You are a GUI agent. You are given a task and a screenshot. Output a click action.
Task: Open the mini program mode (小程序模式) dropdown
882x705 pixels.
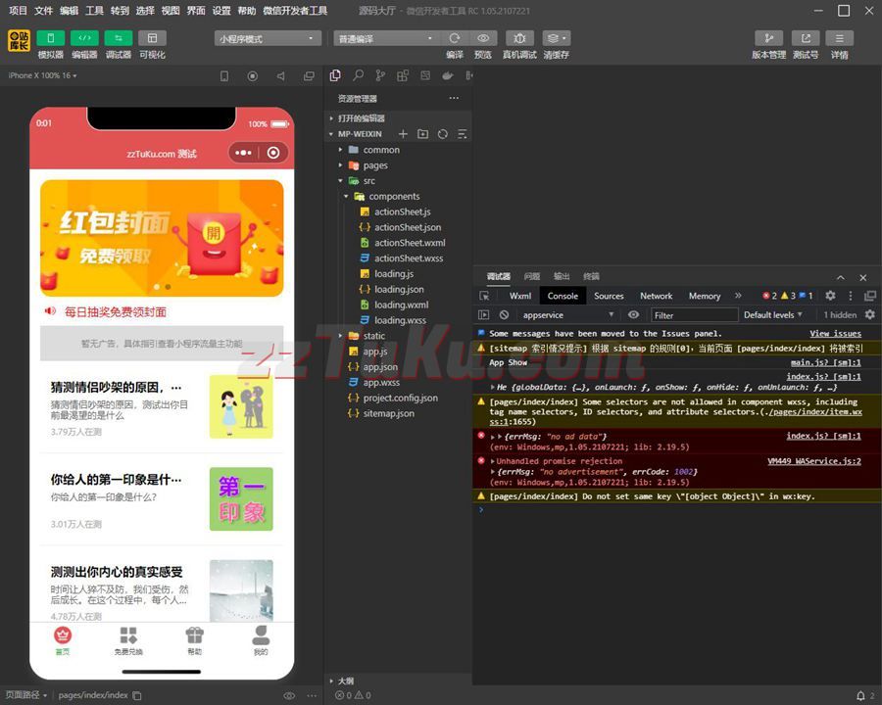point(268,39)
